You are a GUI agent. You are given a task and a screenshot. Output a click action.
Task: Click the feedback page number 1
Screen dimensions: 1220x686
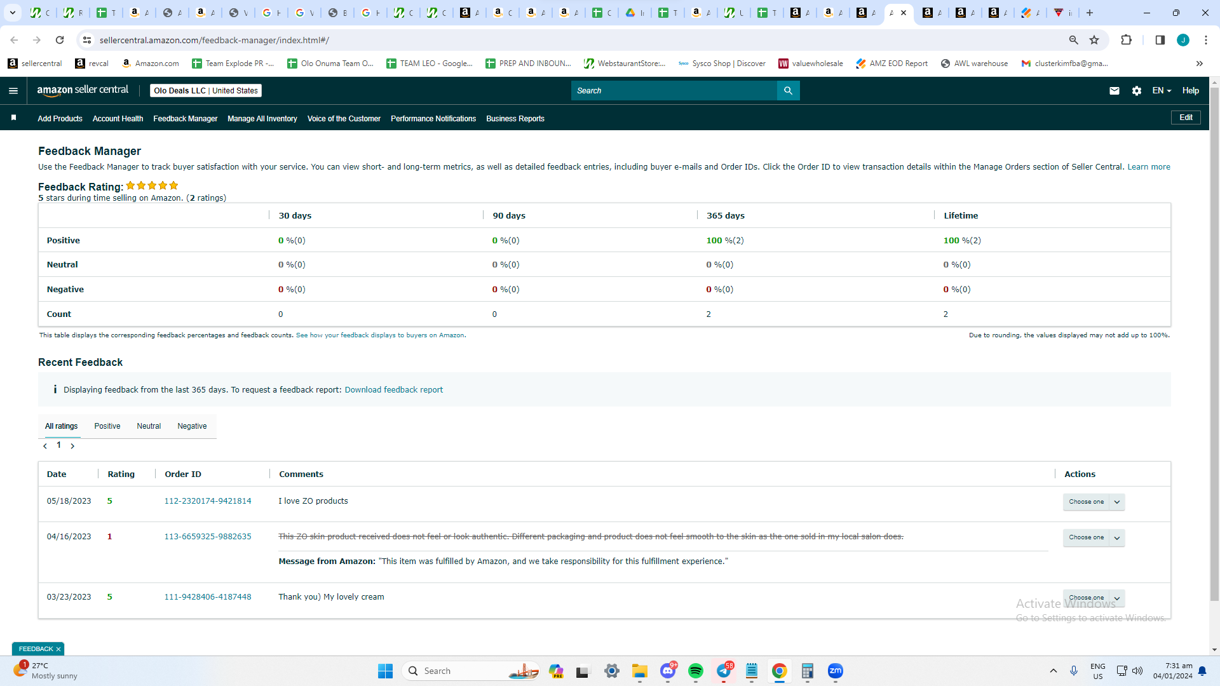pyautogui.click(x=58, y=445)
